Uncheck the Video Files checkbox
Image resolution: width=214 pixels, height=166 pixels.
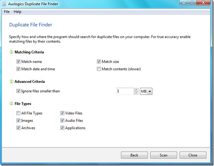62,113
